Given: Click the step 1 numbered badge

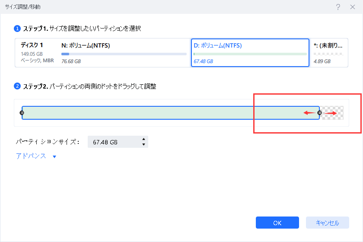Looking at the screenshot, I should 17,29.
